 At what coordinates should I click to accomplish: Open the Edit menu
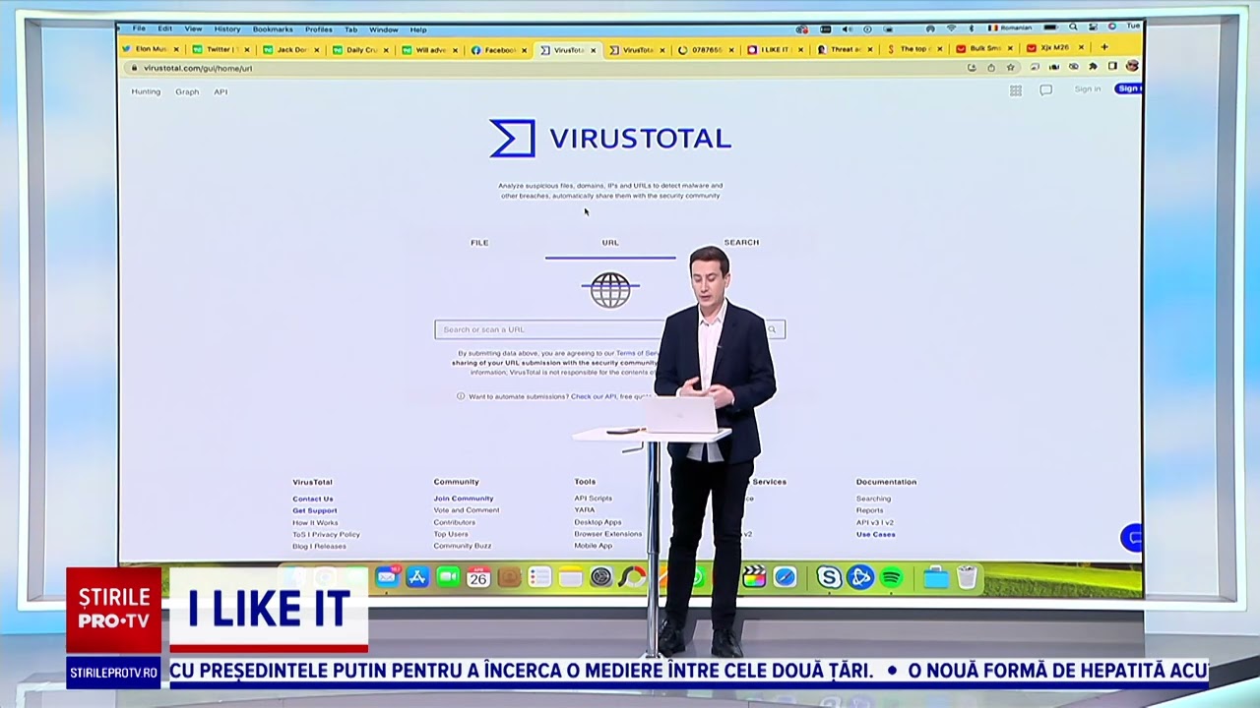[164, 29]
